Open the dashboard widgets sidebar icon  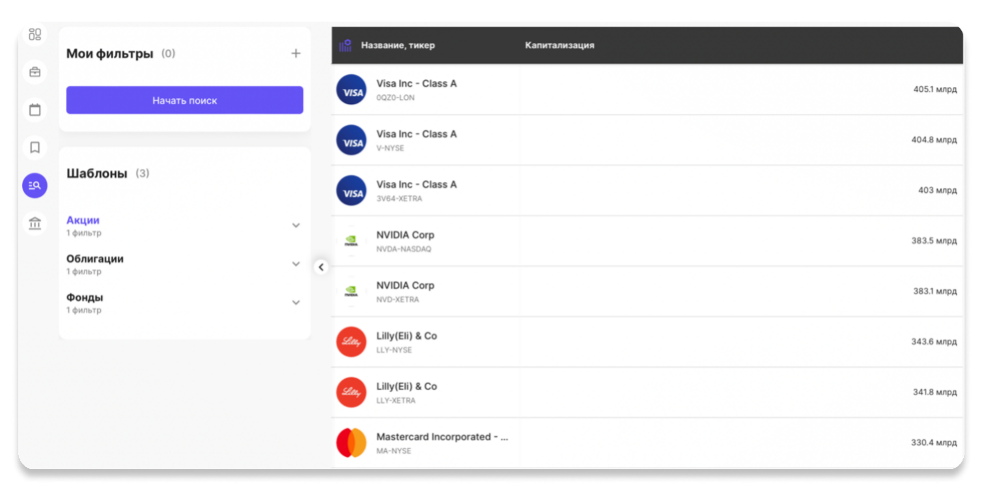tap(35, 35)
